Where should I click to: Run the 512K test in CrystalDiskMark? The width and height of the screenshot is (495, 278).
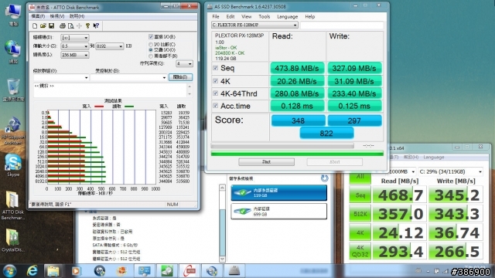point(360,214)
